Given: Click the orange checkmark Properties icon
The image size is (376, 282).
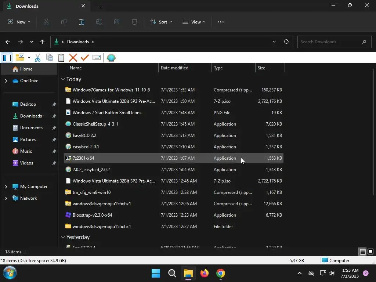Looking at the screenshot, I should coord(85,58).
